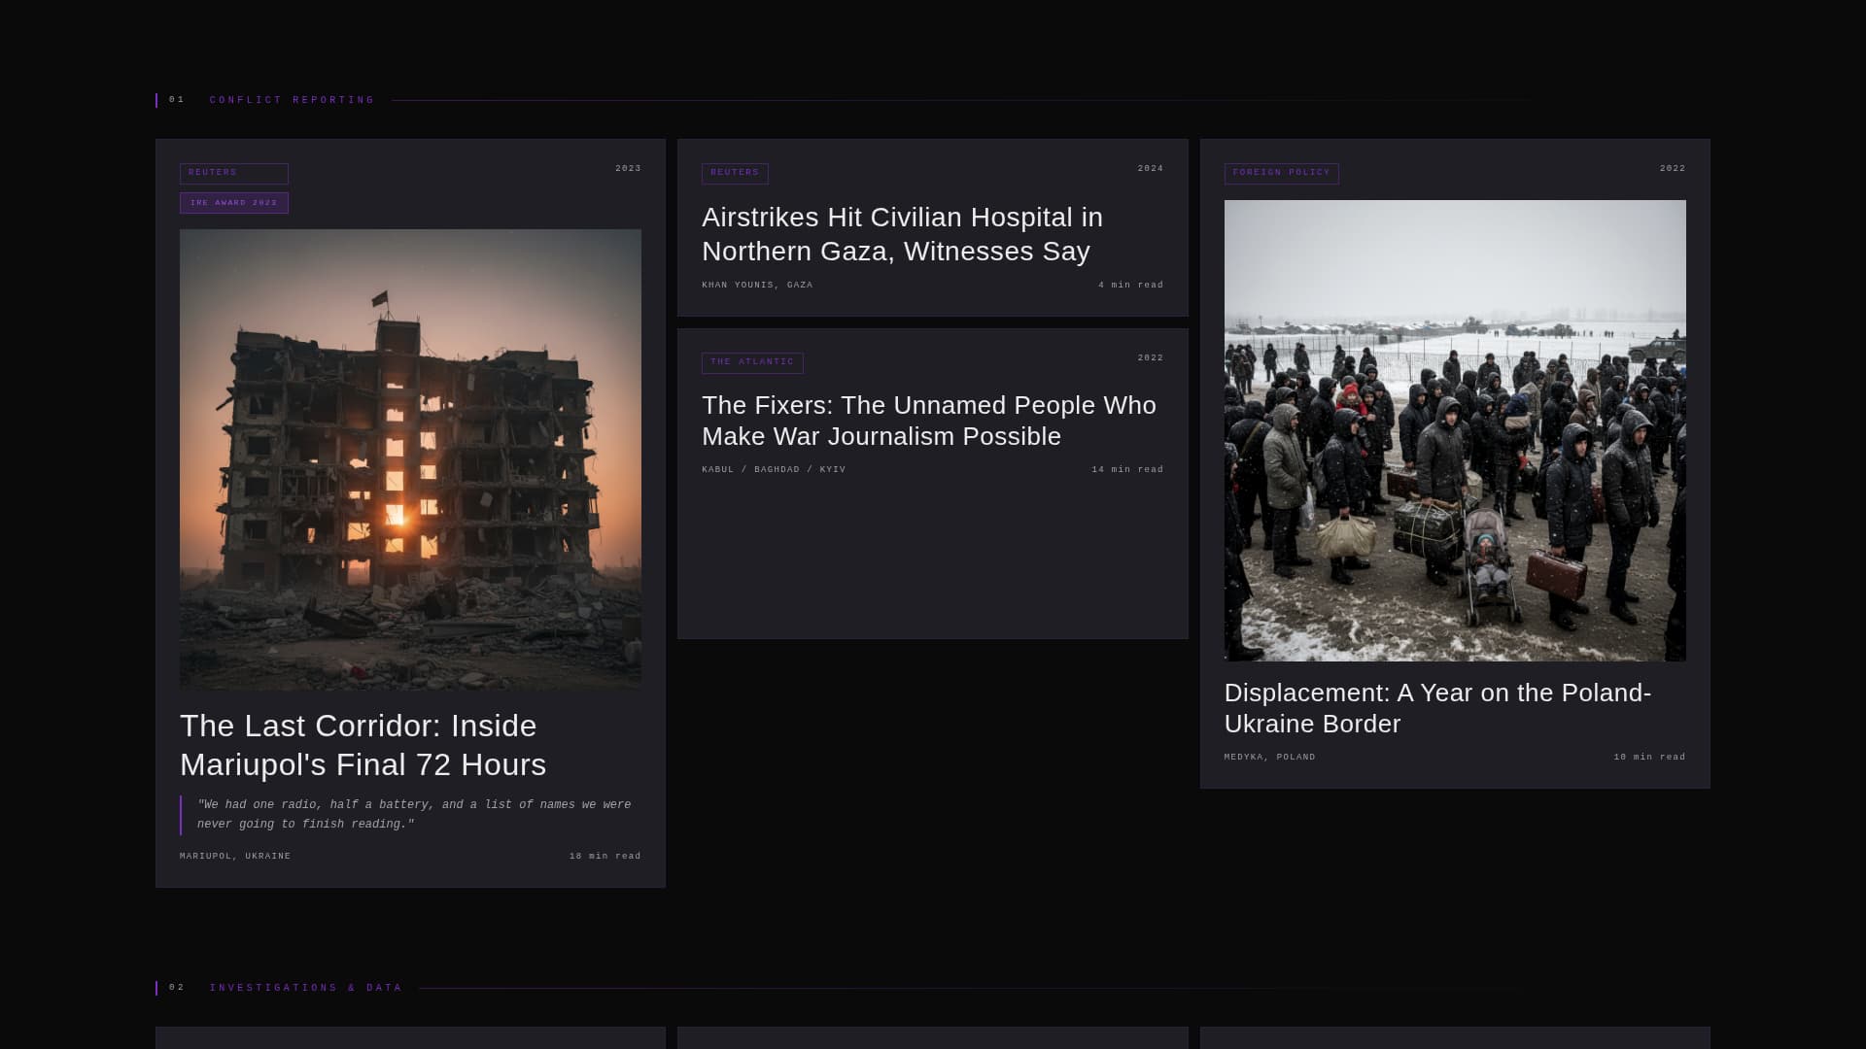This screenshot has width=1866, height=1049.
Task: Click 'Kabul / Baghdad / Kyiv' location label
Action: [774, 470]
